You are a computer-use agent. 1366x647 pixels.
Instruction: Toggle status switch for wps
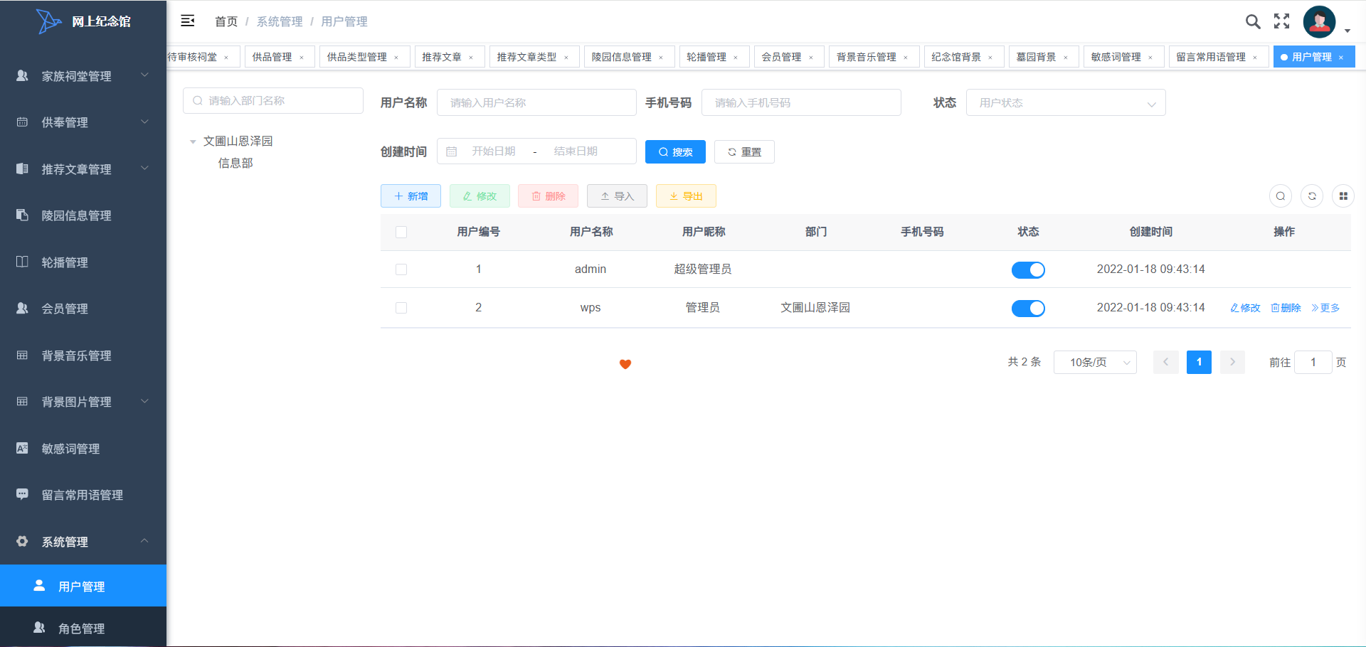(x=1028, y=309)
